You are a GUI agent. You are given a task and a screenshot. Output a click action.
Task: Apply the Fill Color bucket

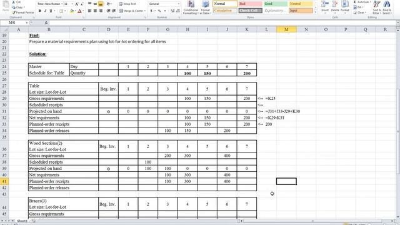pyautogui.click(x=72, y=11)
